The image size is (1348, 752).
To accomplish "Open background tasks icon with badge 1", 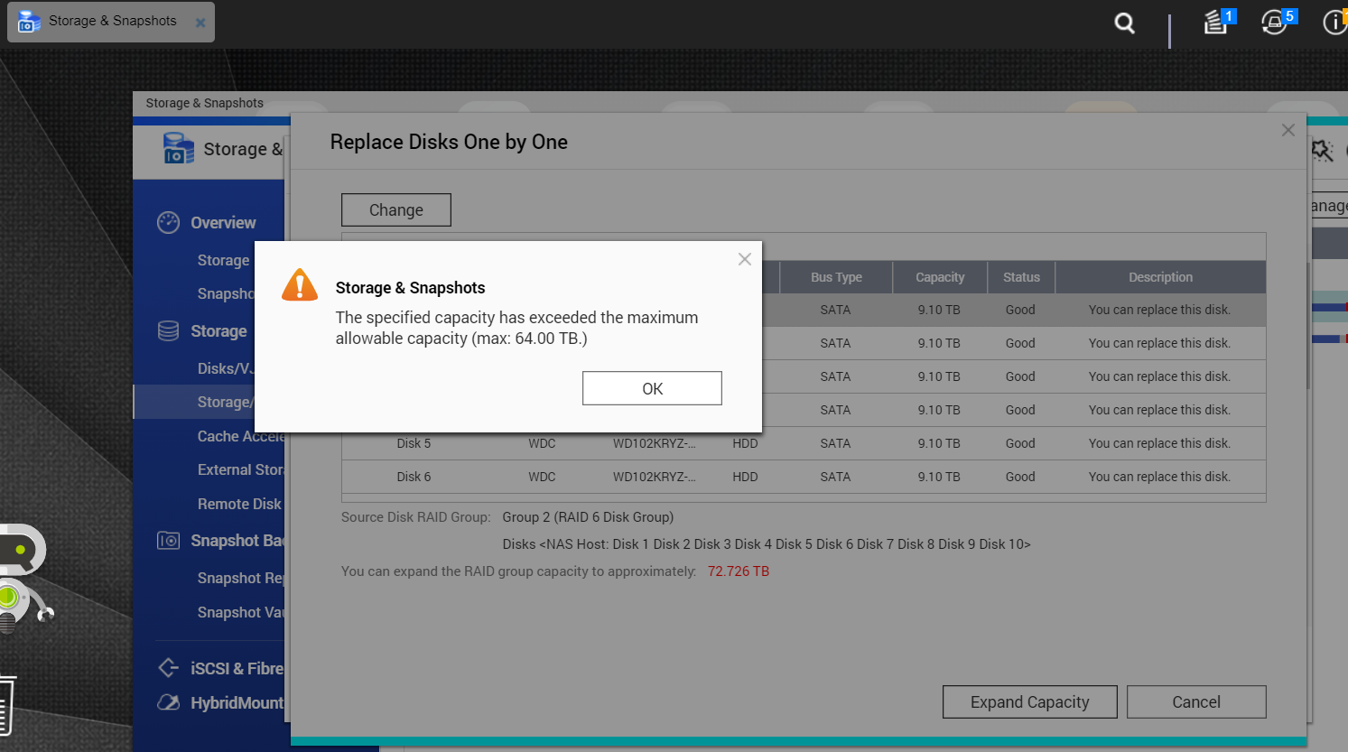I will tap(1216, 23).
